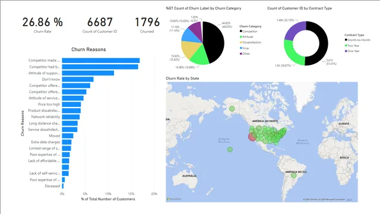Screen dimensions: 380x214
Task: Click the 26.86 % Churn Rate card
Action: [42, 25]
